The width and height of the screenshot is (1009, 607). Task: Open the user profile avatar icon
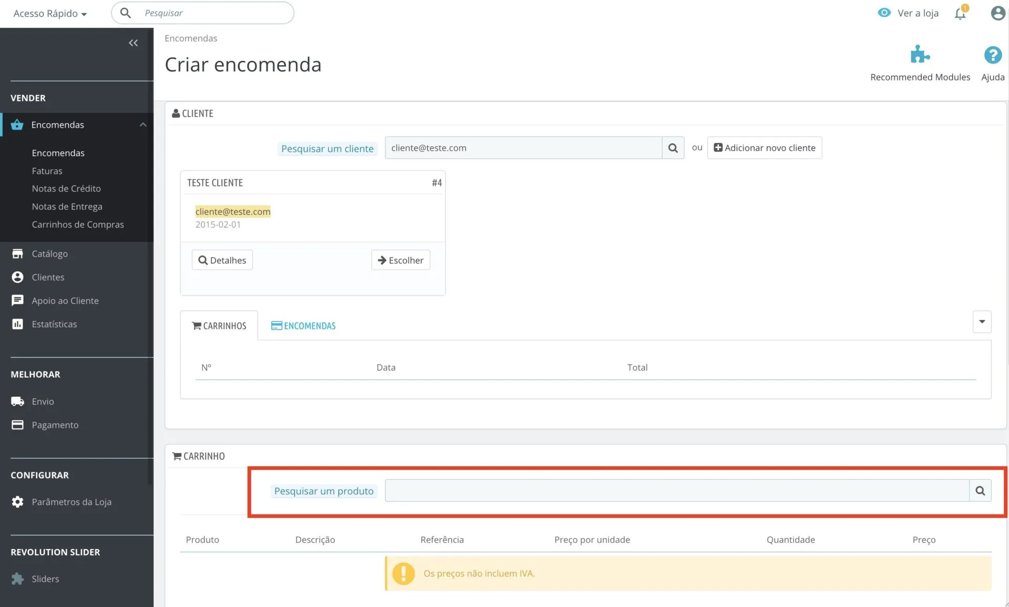(997, 13)
